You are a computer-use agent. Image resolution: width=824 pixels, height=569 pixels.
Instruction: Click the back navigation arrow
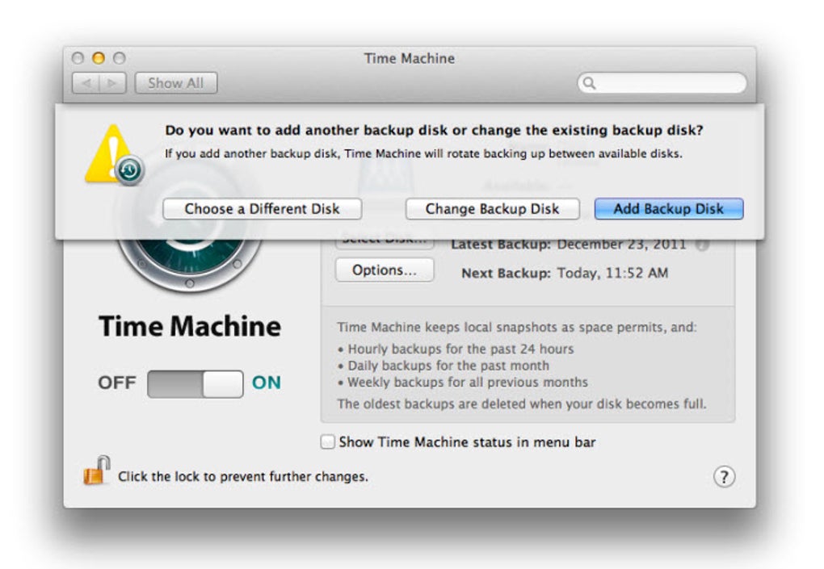point(89,82)
